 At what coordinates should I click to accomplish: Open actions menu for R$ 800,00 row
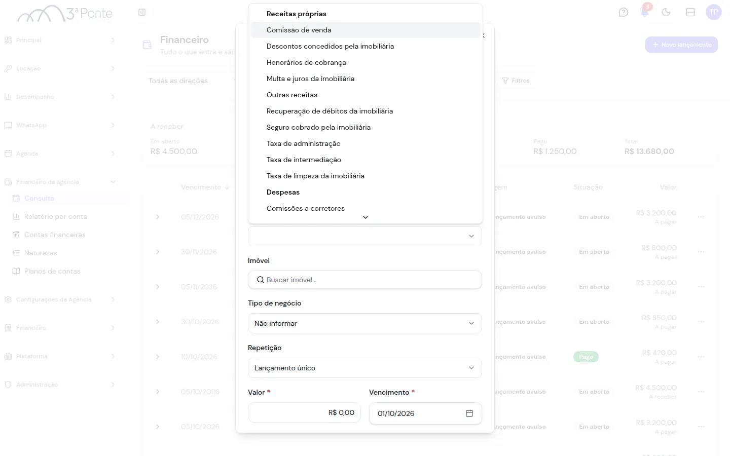pos(701,252)
